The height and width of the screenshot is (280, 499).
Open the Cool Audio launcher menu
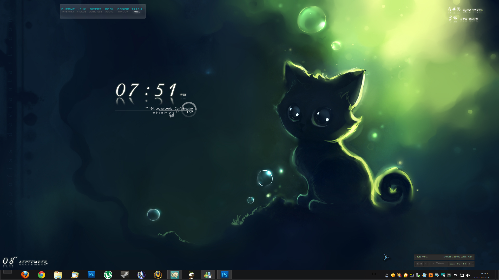(109, 10)
